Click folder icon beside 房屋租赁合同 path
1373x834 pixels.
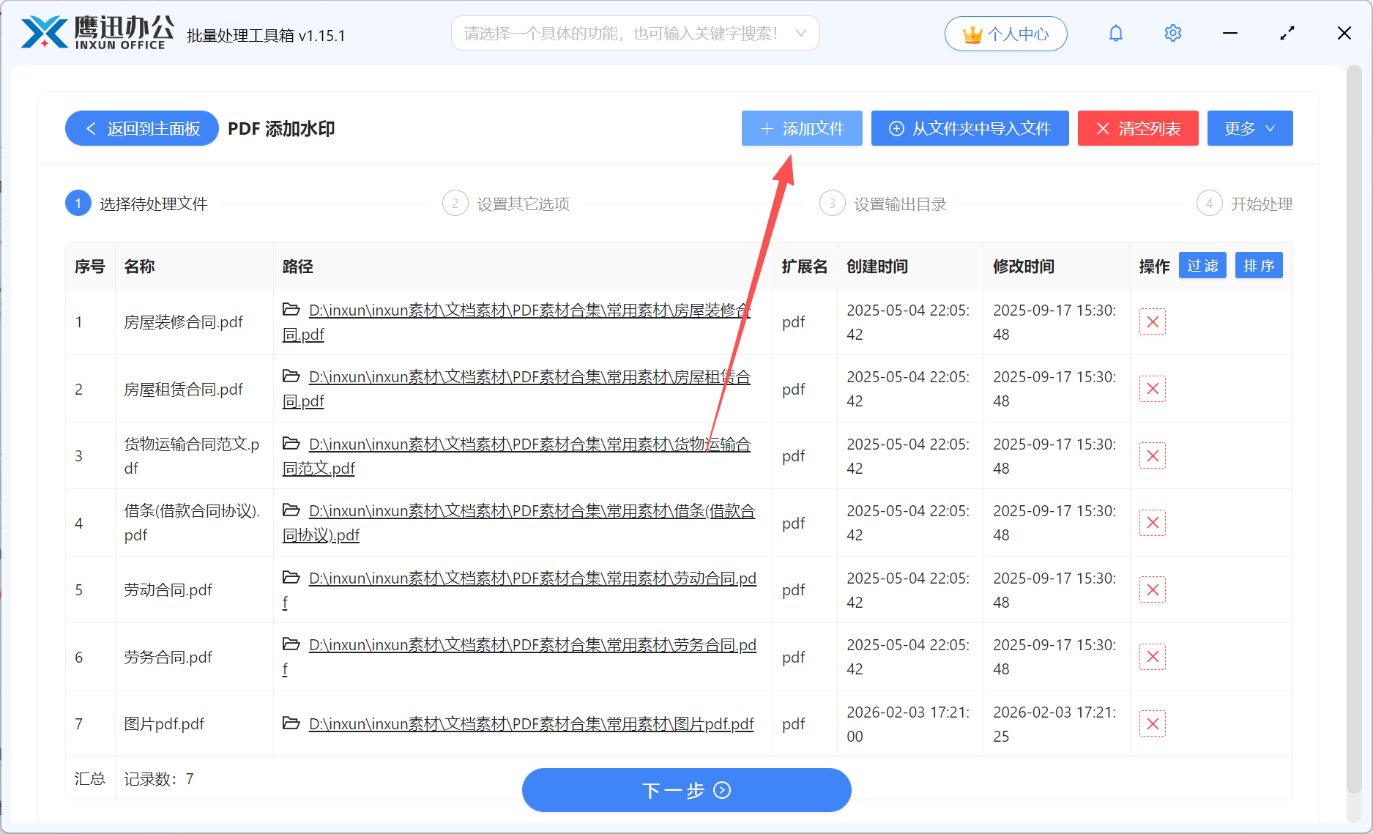[291, 376]
